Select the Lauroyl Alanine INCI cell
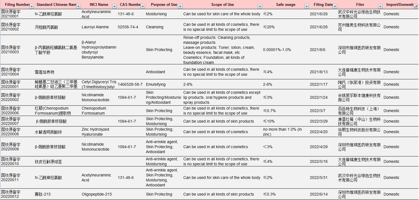Image resolution: width=419 pixels, height=200 pixels. tap(95, 27)
